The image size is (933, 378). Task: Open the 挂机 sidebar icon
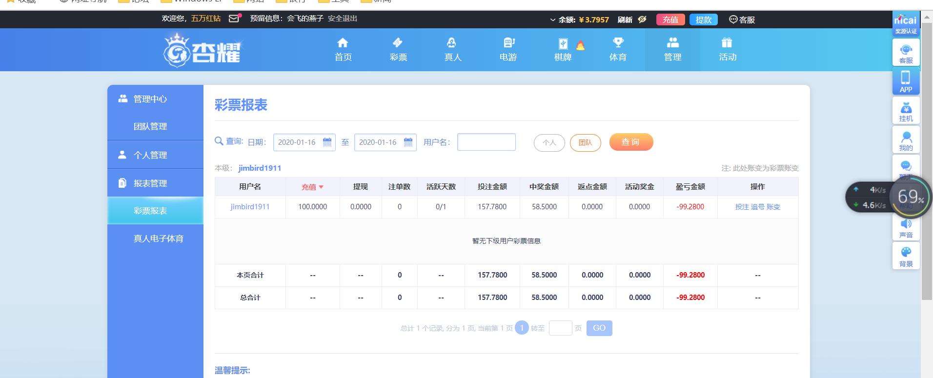tap(906, 111)
